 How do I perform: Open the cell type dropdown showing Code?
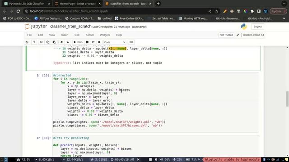click(x=114, y=42)
